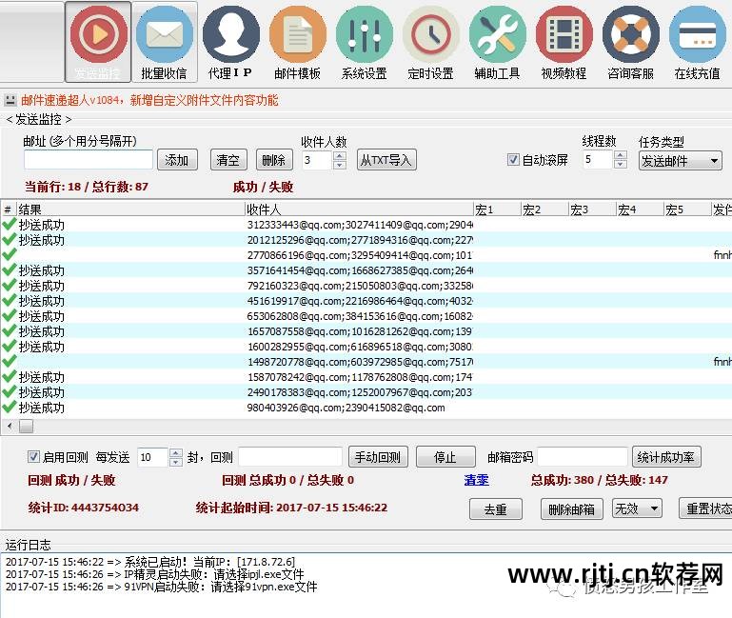
Task: Open the 定时设置 timer settings icon
Action: pos(430,42)
